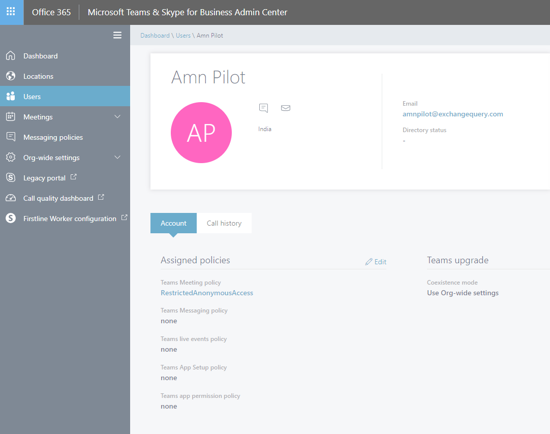Click external link icon beside Call quality dashboard
This screenshot has height=434, width=550.
101,197
